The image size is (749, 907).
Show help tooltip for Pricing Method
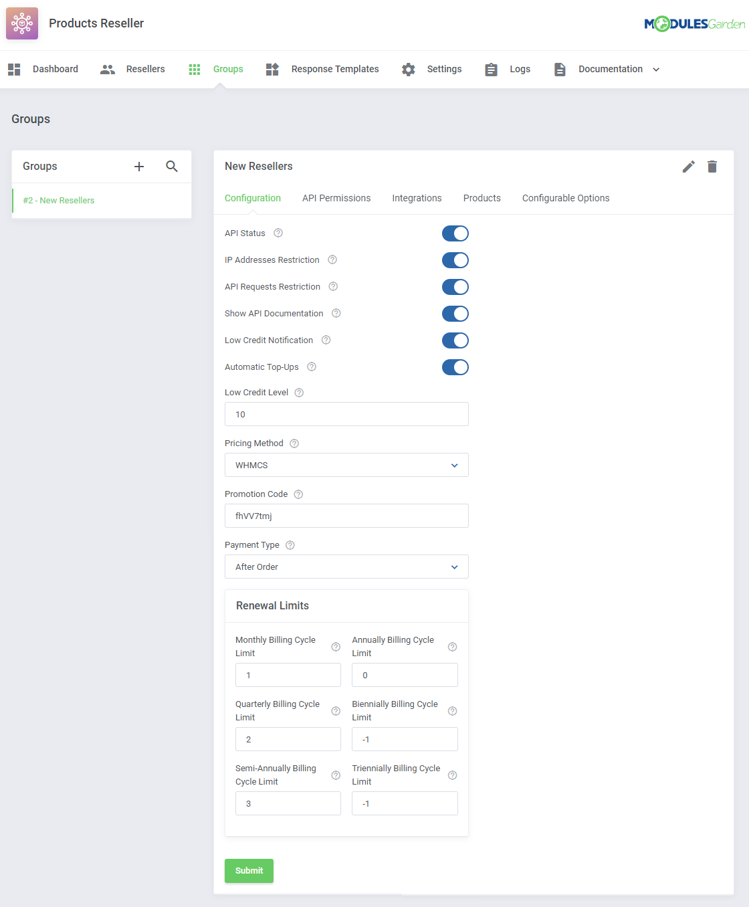(294, 443)
